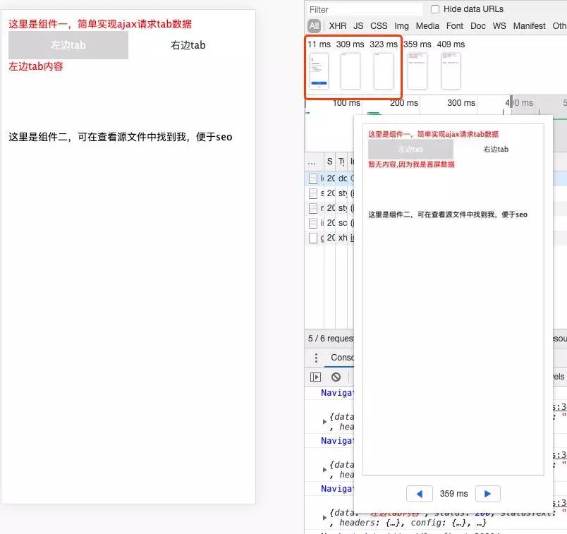
Task: Open the console sidebar panel icon
Action: [315, 376]
